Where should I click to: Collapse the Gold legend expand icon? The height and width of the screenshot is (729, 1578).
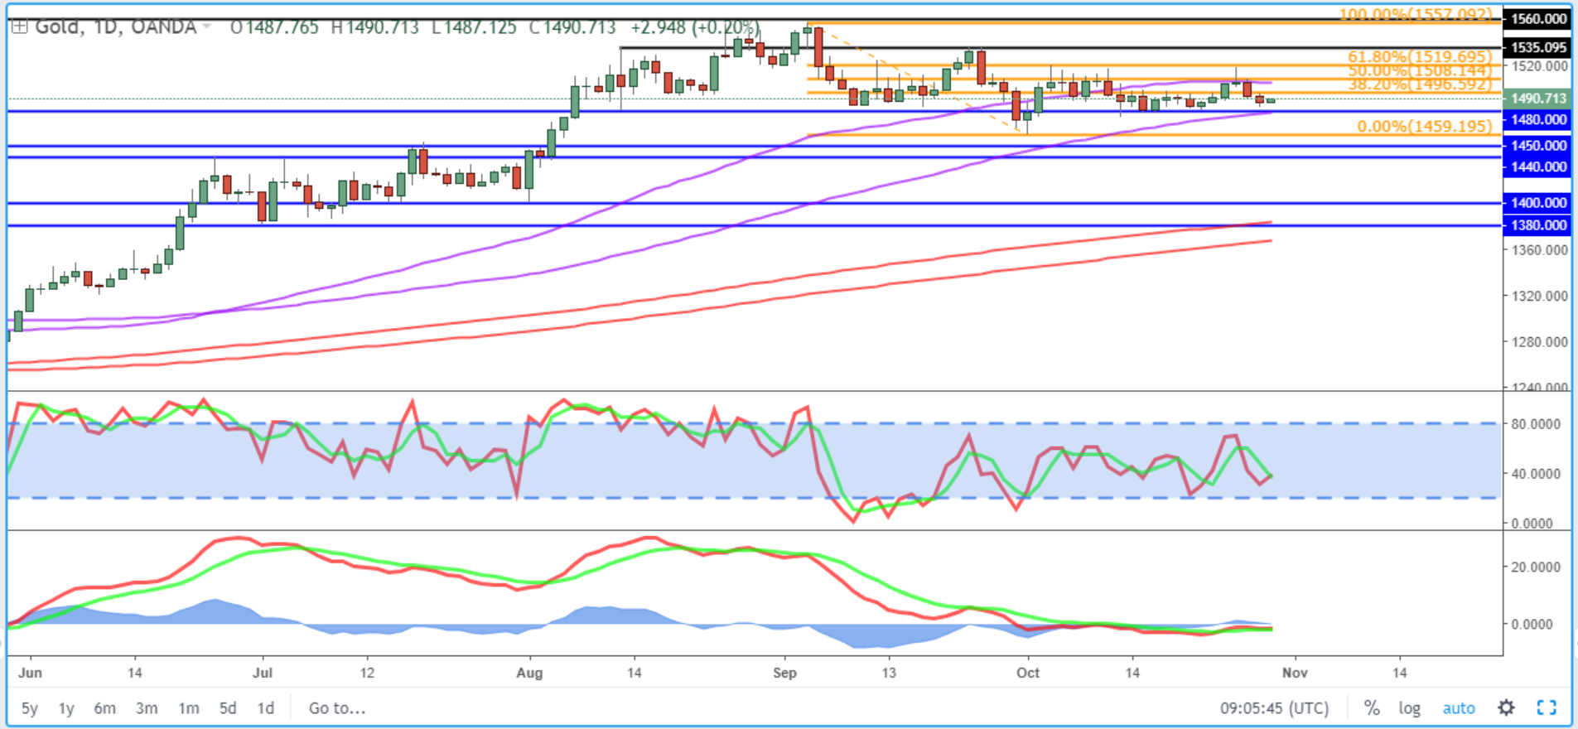[19, 27]
